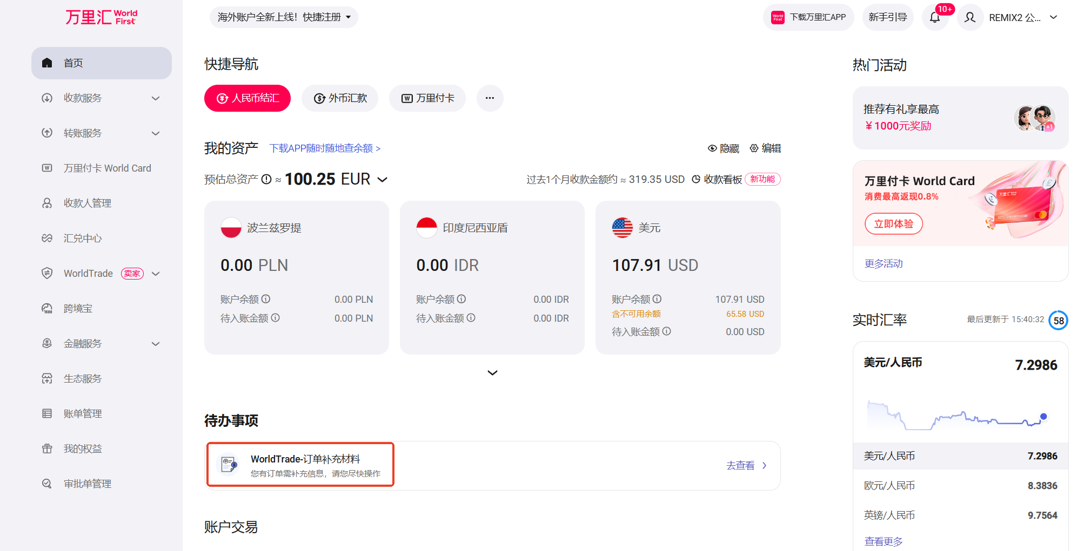Go to 账单管理 in the sidebar

tap(83, 414)
